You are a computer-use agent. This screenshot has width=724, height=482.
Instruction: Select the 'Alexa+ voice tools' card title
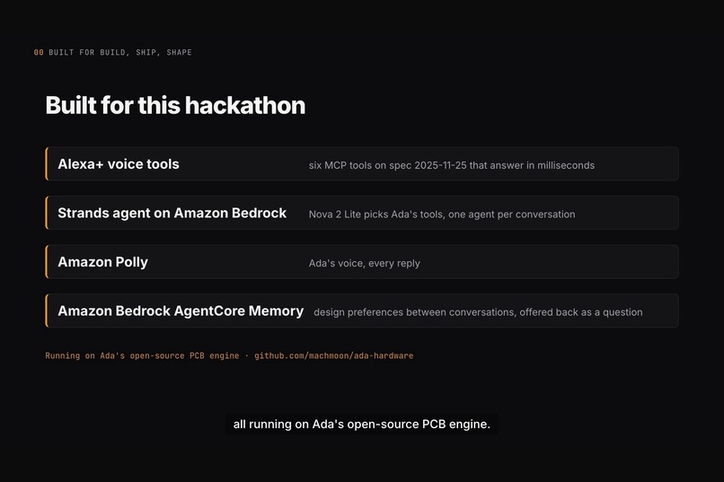pyautogui.click(x=119, y=164)
